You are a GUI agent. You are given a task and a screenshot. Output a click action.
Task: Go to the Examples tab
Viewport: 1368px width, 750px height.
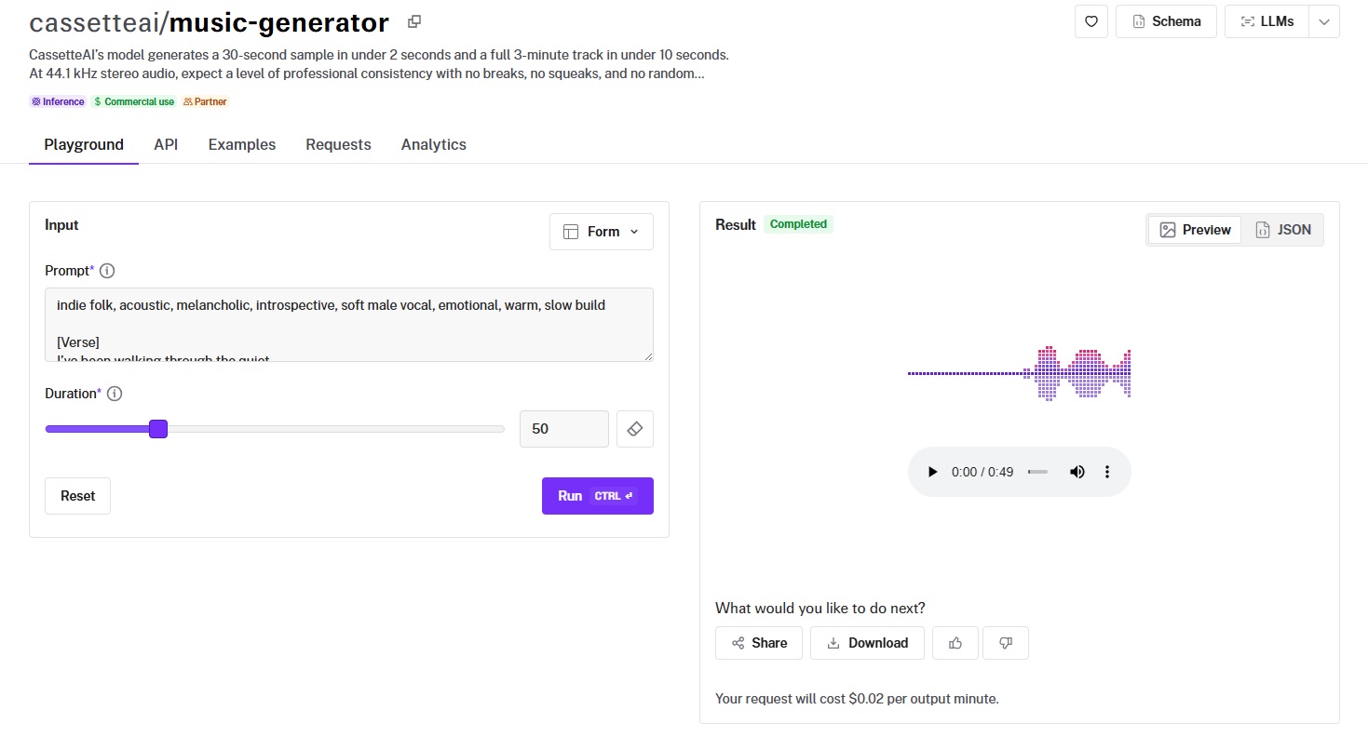tap(242, 144)
